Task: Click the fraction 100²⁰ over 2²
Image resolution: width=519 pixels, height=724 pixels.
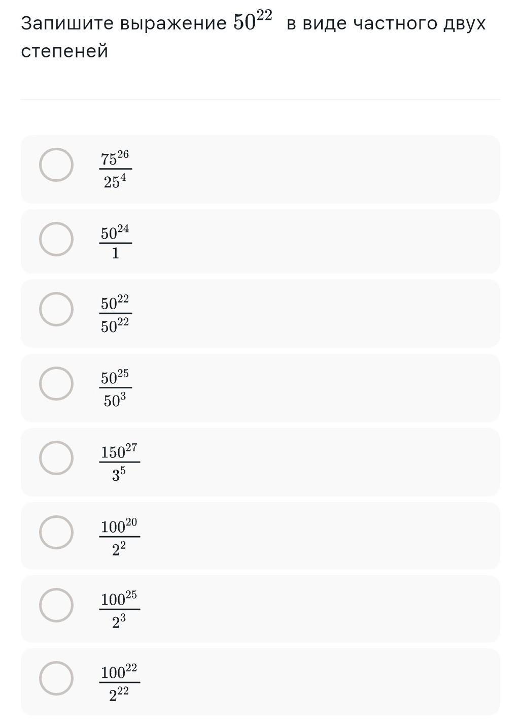Action: point(119,536)
